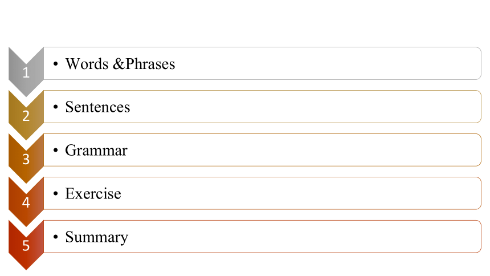Select the Grammar text

coord(96,150)
